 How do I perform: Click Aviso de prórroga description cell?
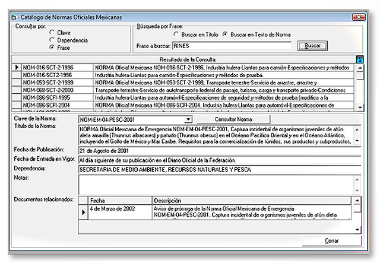click(251, 212)
